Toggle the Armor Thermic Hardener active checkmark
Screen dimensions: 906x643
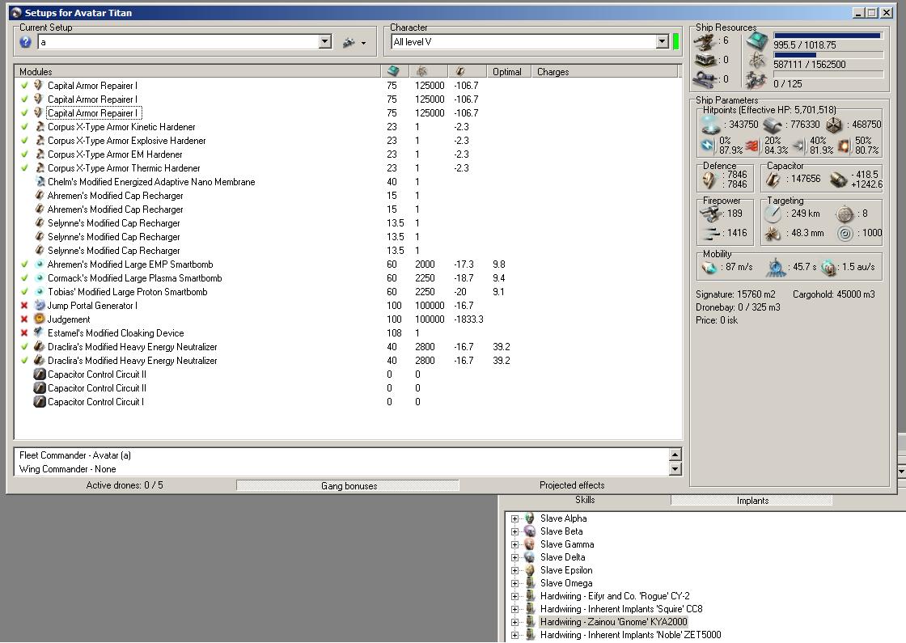point(24,168)
